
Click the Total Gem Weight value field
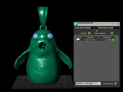(94, 28)
